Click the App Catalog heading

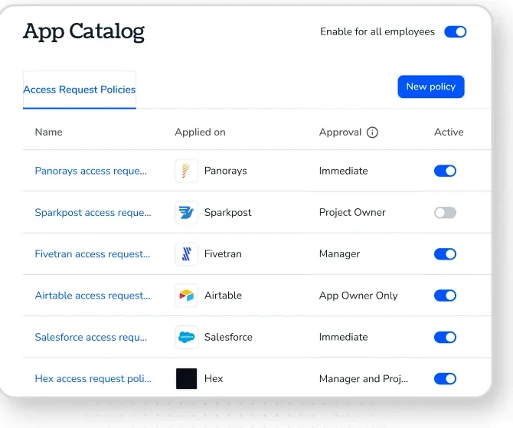[83, 32]
